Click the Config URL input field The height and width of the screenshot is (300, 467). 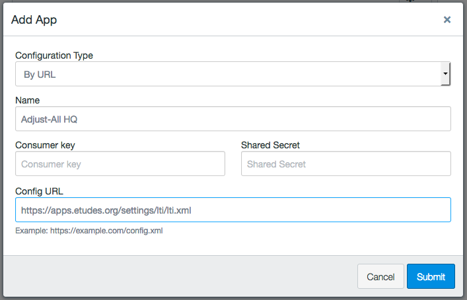233,210
